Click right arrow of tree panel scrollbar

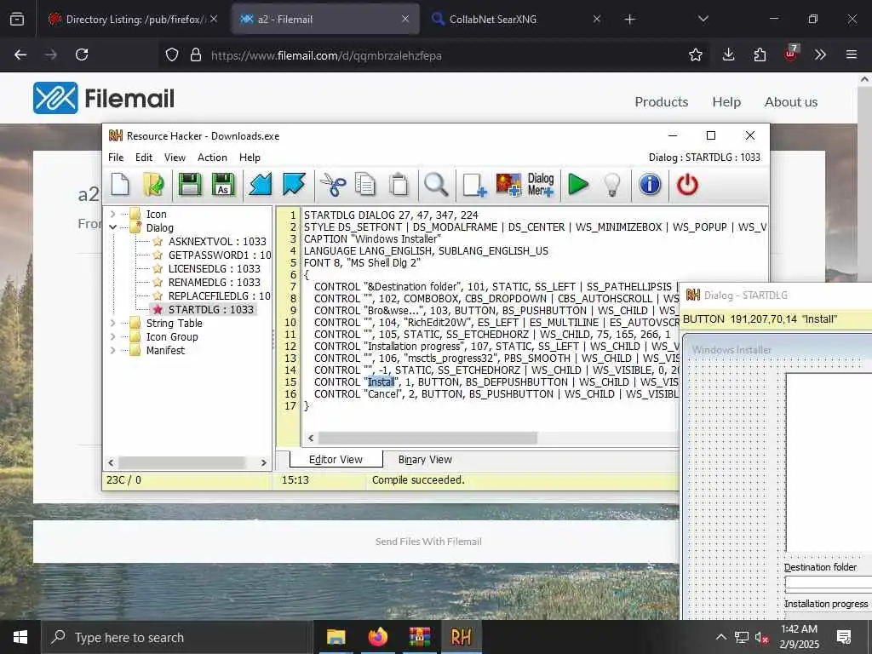coord(264,462)
